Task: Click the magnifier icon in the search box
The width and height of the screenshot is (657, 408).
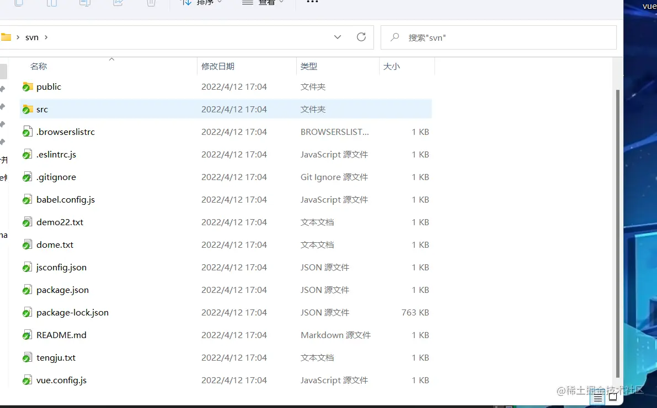Action: coord(395,37)
